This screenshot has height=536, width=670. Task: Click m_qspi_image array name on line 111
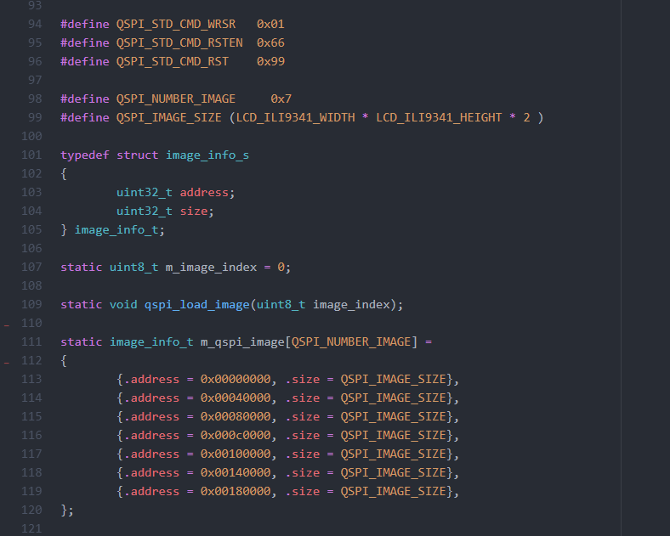click(x=242, y=341)
